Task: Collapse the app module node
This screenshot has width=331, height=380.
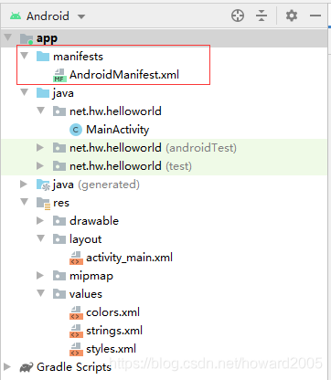Action: click(x=8, y=37)
